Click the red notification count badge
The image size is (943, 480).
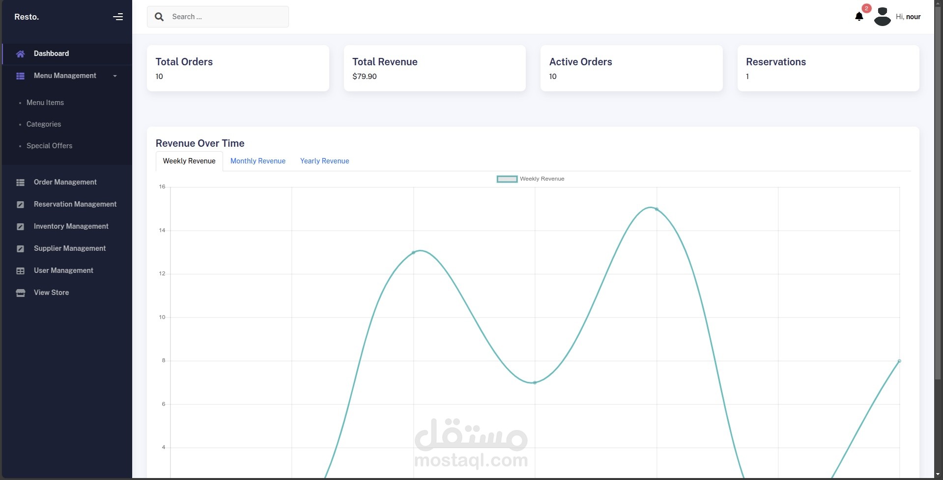click(x=867, y=8)
